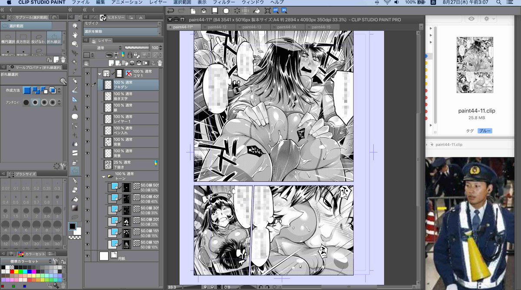Click delete sub tool trash icon

click(63, 59)
